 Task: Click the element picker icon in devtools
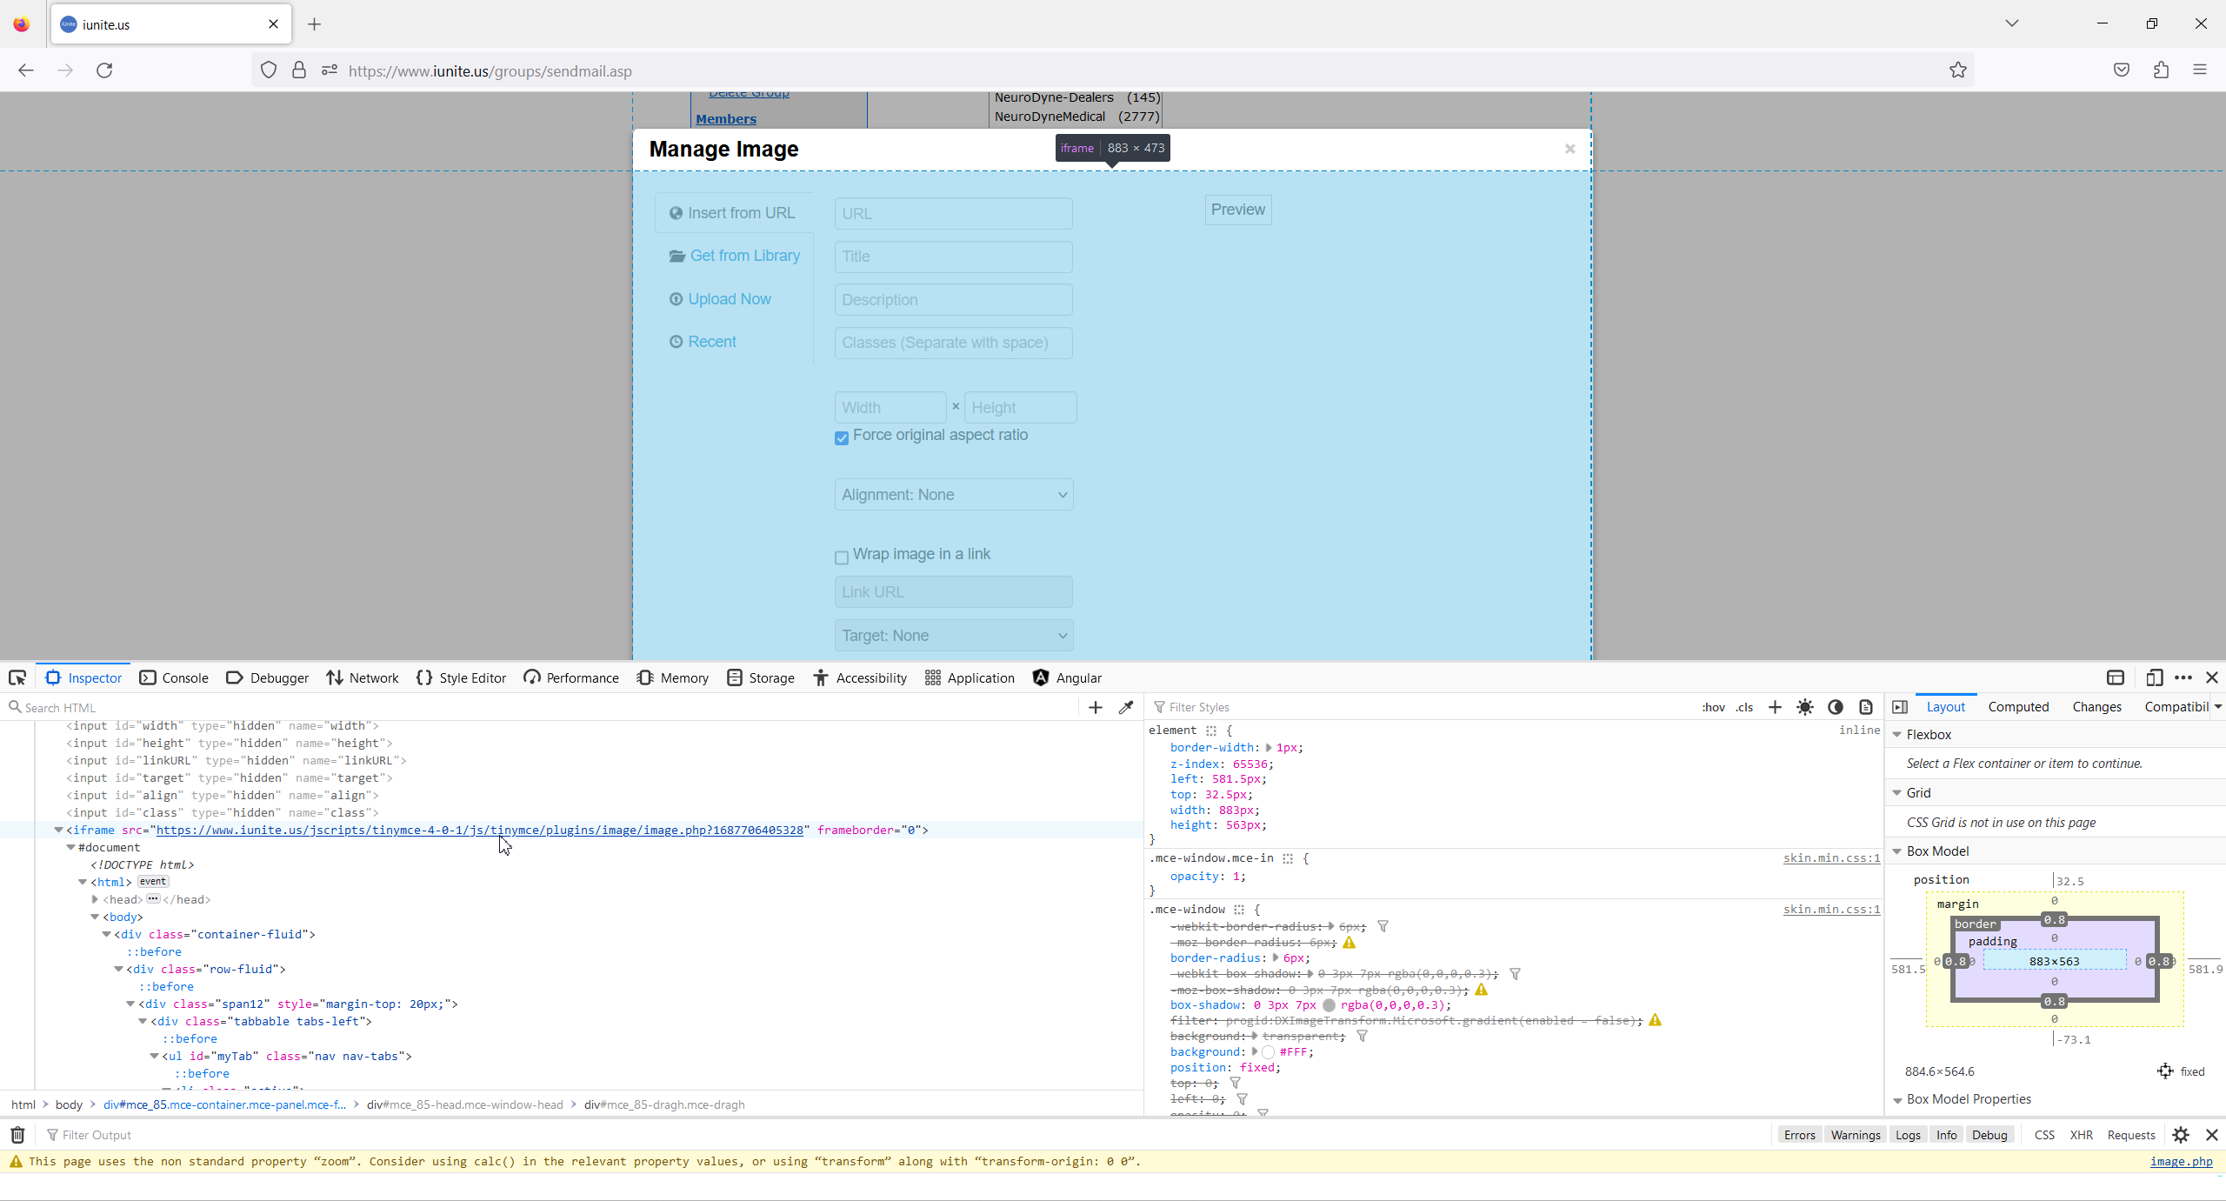pyautogui.click(x=17, y=677)
